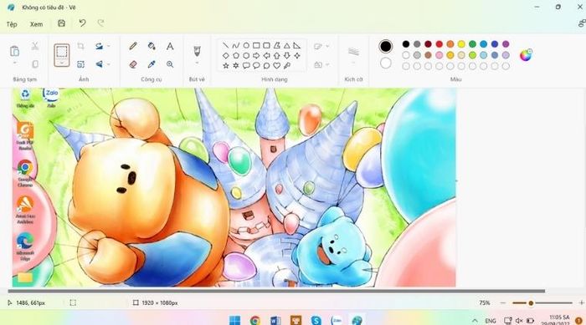Select the right arrow shape
The image size is (586, 325).
click(x=256, y=56)
